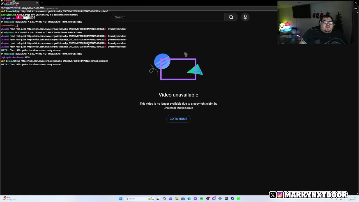Switch to Microsoft Edge in taskbar

189,199
